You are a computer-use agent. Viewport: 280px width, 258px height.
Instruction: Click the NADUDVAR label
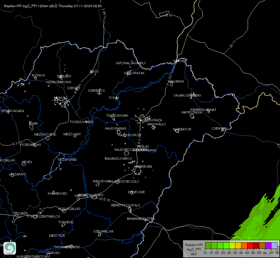[x=102, y=181]
